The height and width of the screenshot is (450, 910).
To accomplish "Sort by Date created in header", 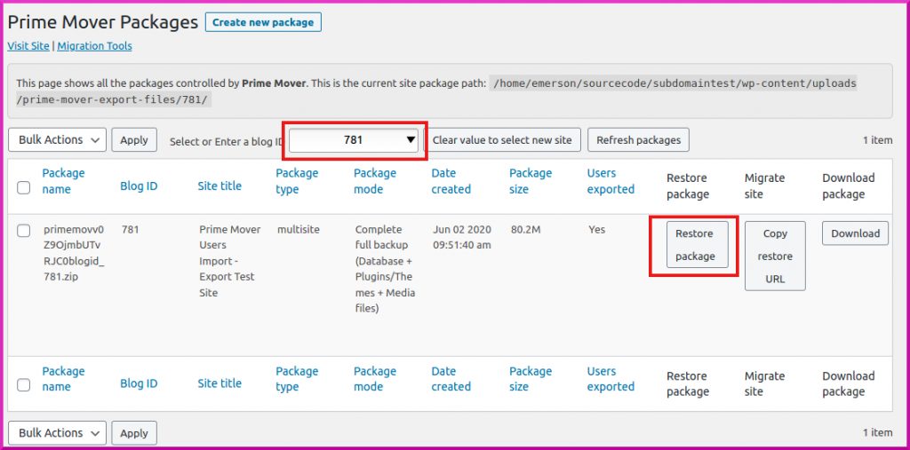I will (451, 181).
